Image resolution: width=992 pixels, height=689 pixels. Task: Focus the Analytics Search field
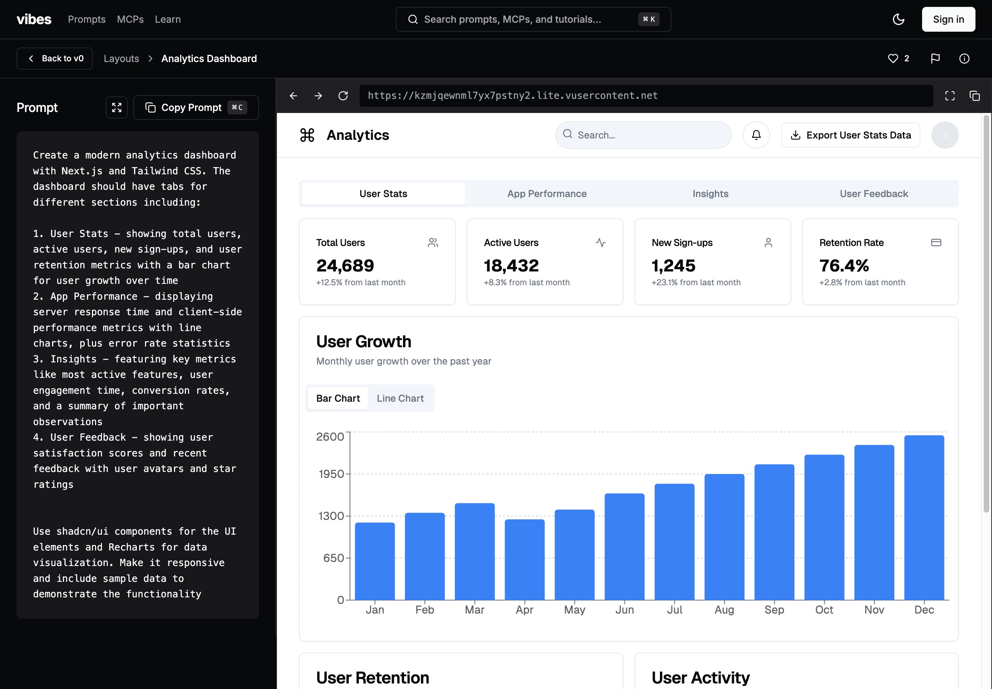pos(643,135)
